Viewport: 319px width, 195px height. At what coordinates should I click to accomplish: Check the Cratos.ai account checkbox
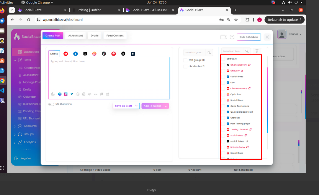click(x=223, y=118)
